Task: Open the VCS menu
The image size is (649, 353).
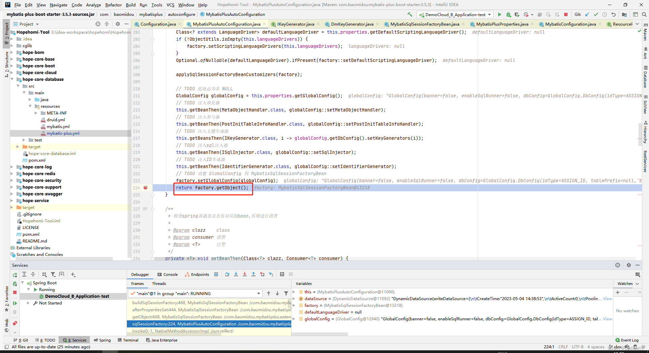Action: (170, 5)
